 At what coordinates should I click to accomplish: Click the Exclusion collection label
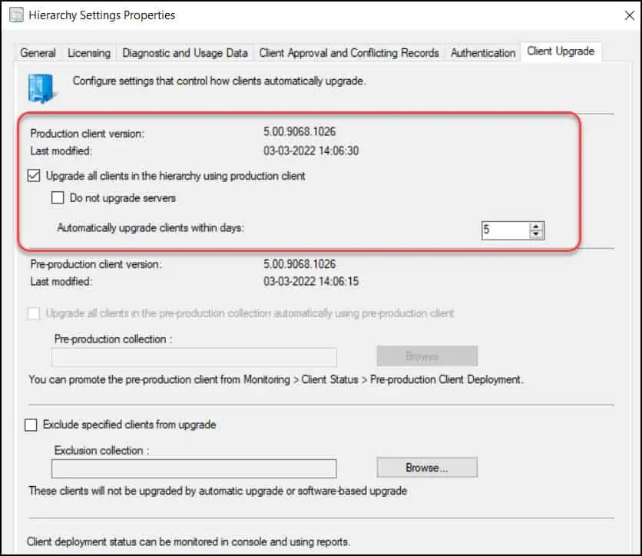[101, 450]
